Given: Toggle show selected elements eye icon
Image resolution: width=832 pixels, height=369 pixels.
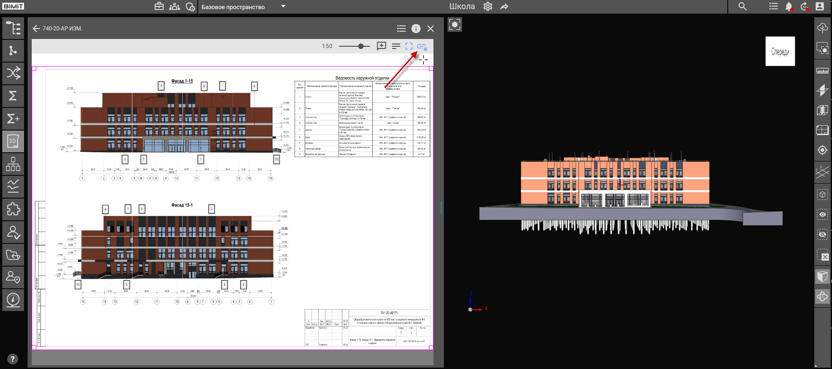Looking at the screenshot, I should [x=822, y=214].
